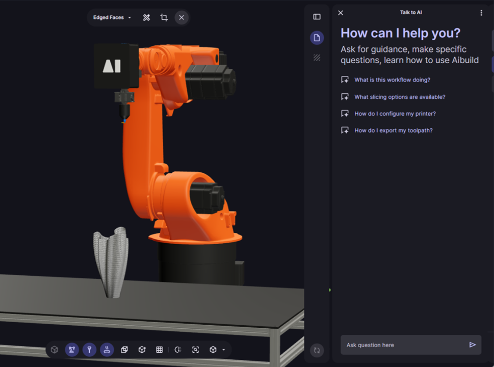
Task: Expand the view cube dropdown arrow
Action: click(224, 350)
